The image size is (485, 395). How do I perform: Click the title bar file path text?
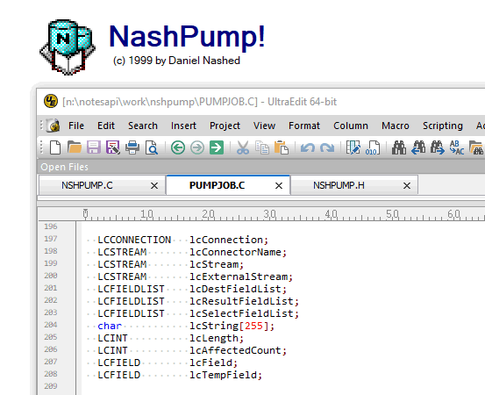pos(160,102)
